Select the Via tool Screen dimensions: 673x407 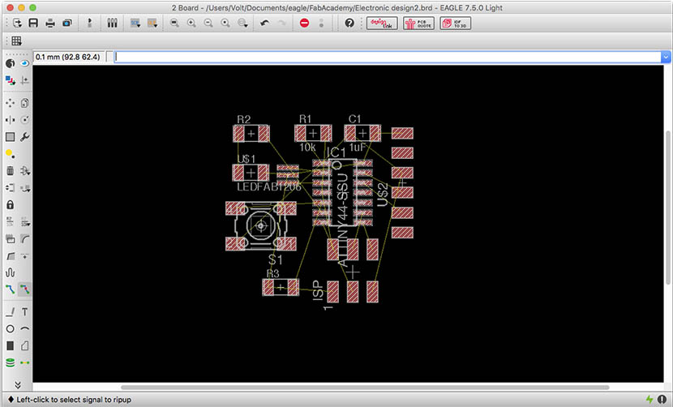click(x=10, y=362)
